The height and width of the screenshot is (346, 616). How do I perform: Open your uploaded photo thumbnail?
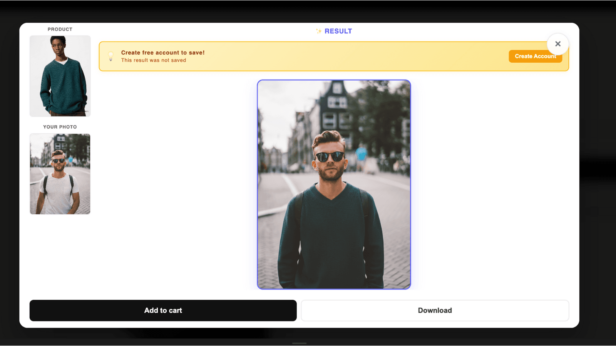click(60, 174)
